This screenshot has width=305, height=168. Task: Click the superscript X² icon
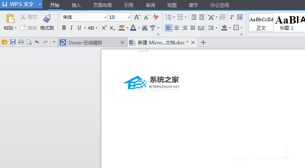104,28
